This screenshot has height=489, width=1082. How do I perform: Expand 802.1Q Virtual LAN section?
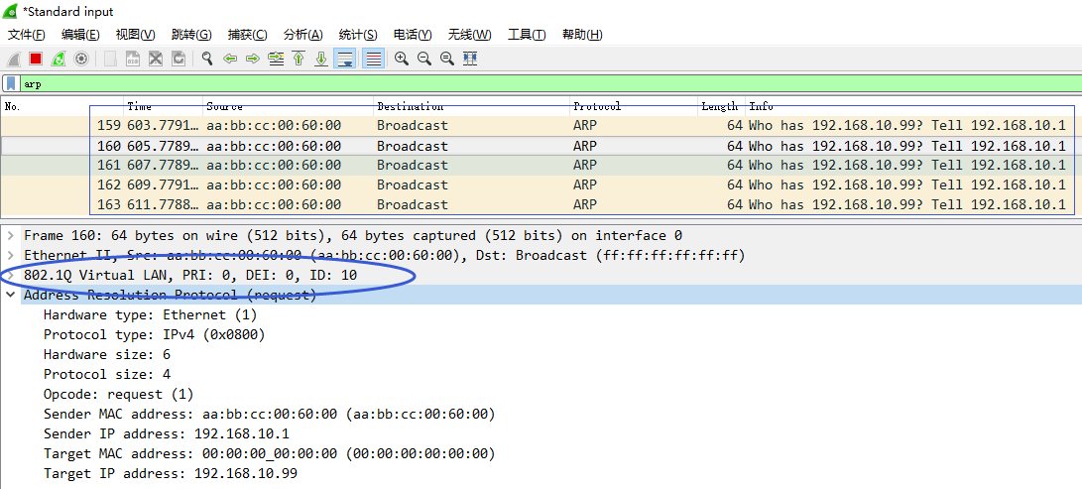10,275
